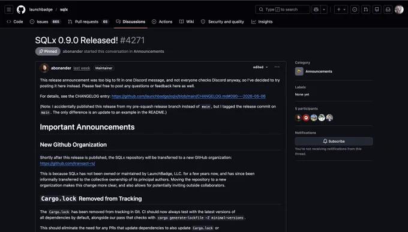This screenshot has width=408, height=232.
Task: Open the user profile avatar menu
Action: (399, 10)
